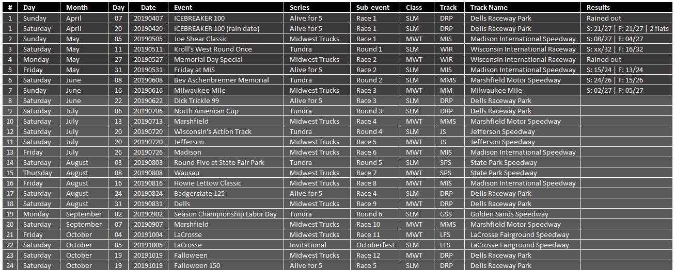Screen dimensions: 675x270
Task: Select the result cell with 2 flats
Action: (629, 28)
